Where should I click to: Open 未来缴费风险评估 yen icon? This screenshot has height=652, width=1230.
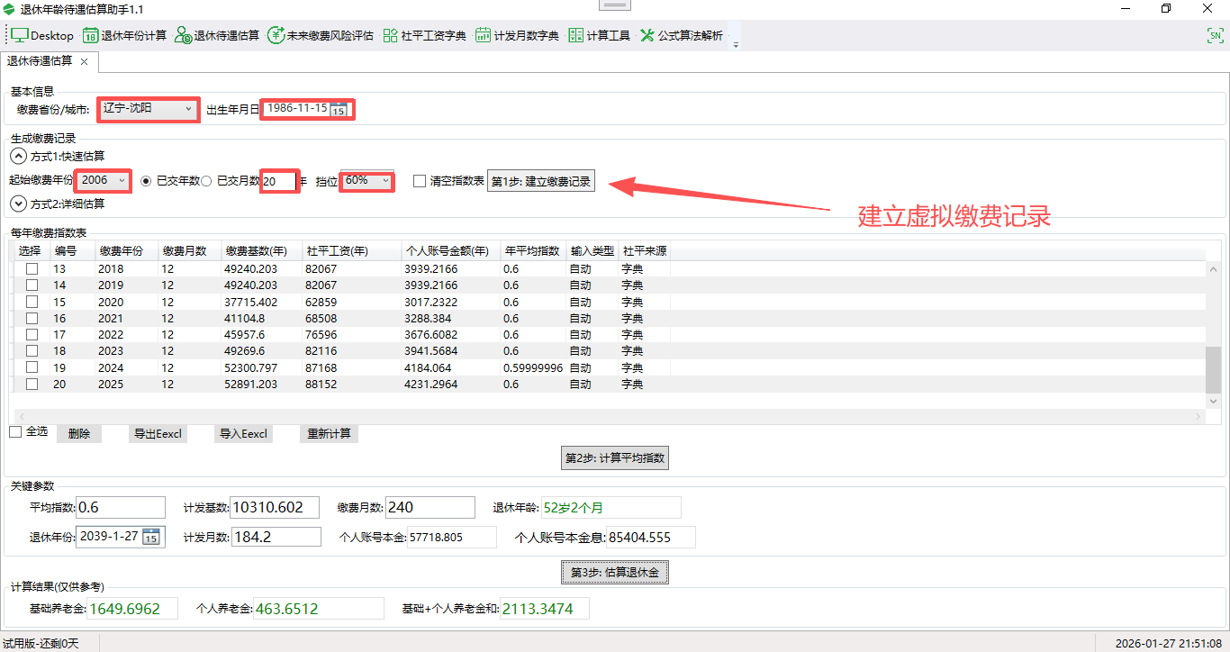tap(276, 36)
